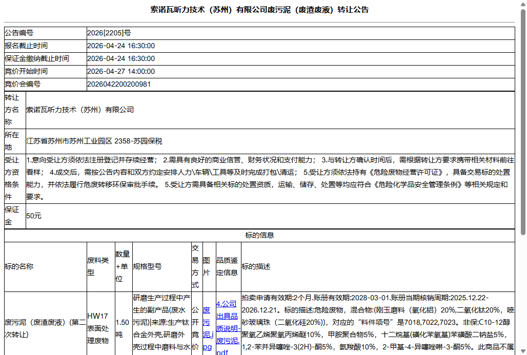
Task: Select bidding start time 2026-04-27 14:00:00
Action: click(121, 71)
